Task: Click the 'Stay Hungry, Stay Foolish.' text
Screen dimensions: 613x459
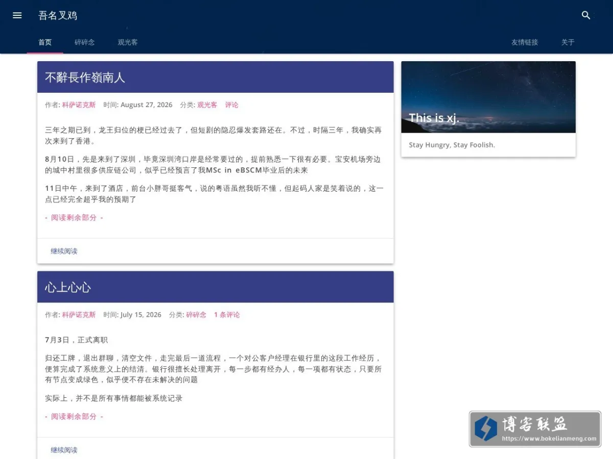Action: point(452,145)
